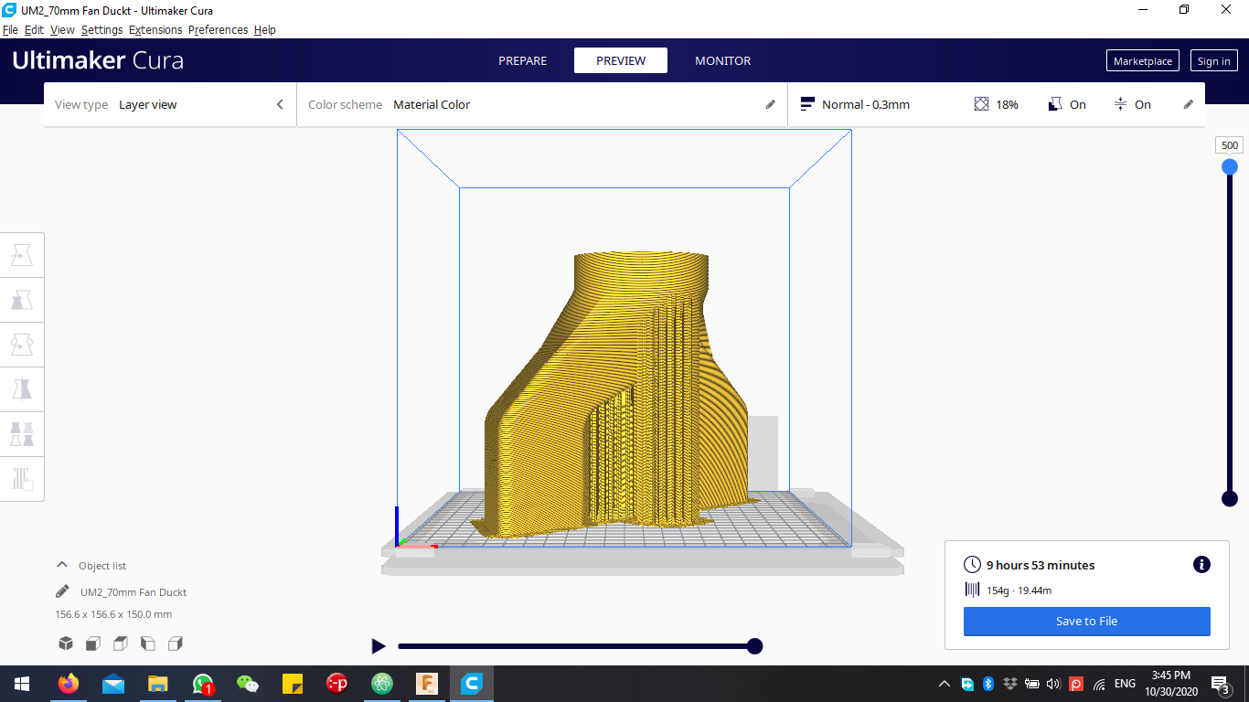The height and width of the screenshot is (702, 1249).
Task: Click the pencil icon to rename UM2_70mm Fan Duckt
Action: tap(62, 591)
